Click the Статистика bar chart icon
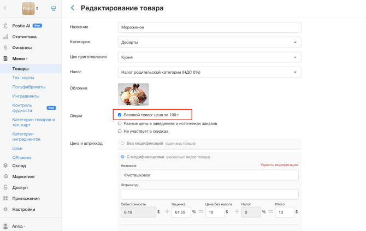 tap(5, 37)
